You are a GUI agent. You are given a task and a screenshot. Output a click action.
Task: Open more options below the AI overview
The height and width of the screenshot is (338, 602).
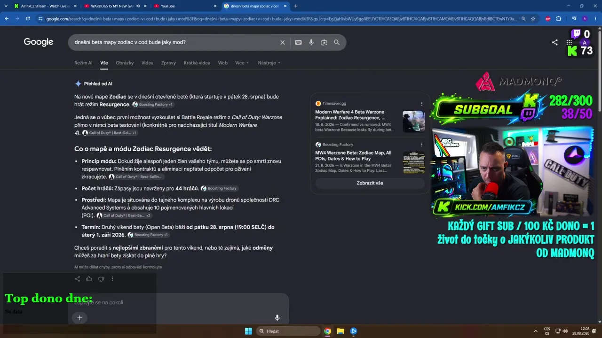pos(112,279)
